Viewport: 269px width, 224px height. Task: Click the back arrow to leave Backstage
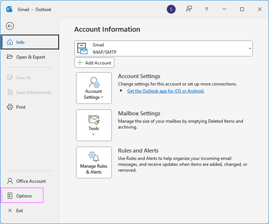[x=10, y=26]
